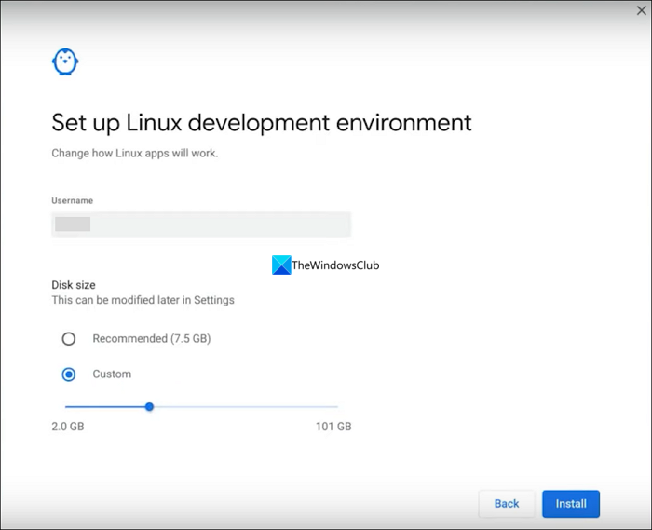
Task: Click the TheWindowsClub watermark text
Action: click(335, 265)
